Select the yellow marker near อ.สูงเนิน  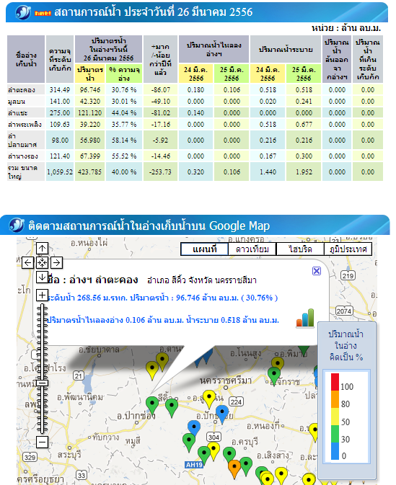point(209,399)
